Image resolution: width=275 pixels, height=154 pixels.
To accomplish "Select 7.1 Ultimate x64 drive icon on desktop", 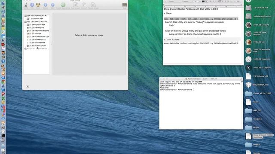I will tap(248, 8).
